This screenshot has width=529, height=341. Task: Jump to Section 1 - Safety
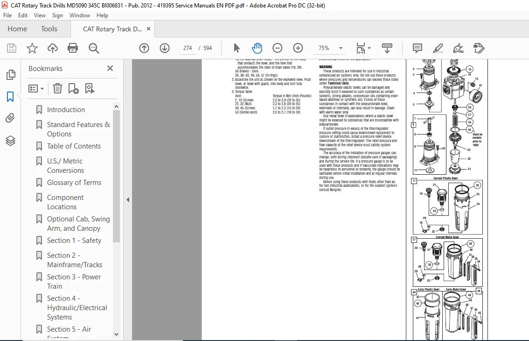tap(74, 240)
